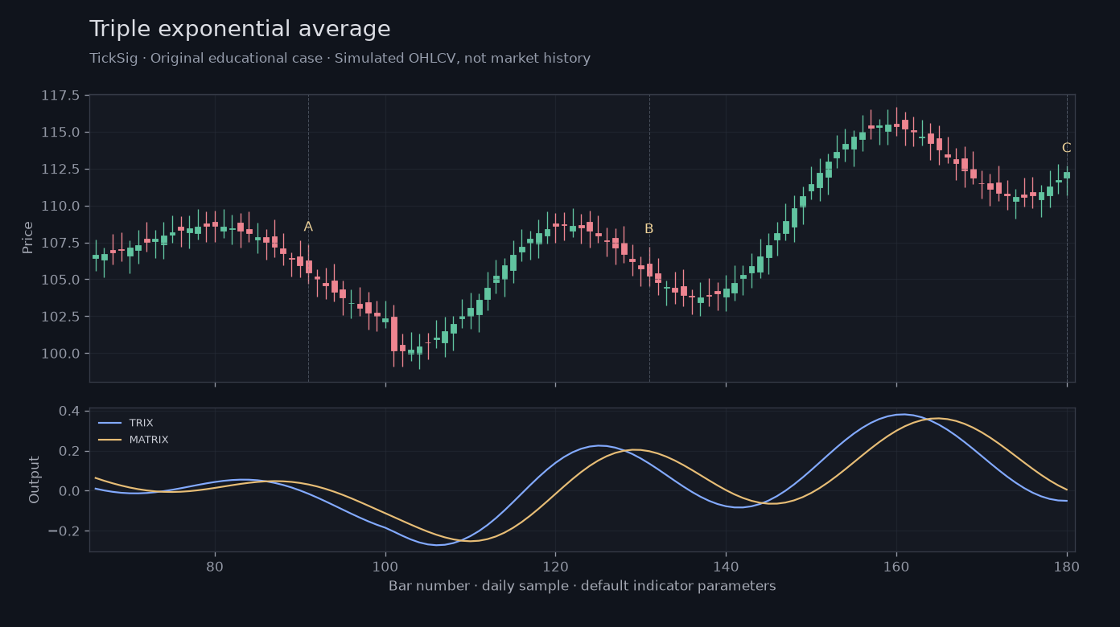1120x627 pixels.
Task: Click price axis tick 117.5
Action: click(60, 96)
